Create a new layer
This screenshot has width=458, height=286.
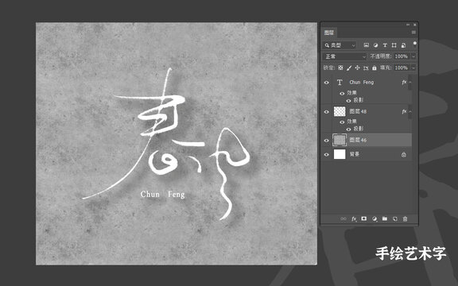click(395, 218)
